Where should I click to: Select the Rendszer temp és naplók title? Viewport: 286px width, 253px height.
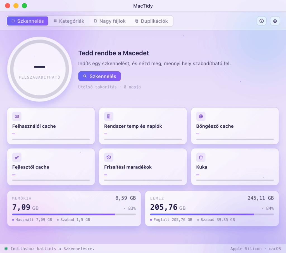tap(133, 126)
